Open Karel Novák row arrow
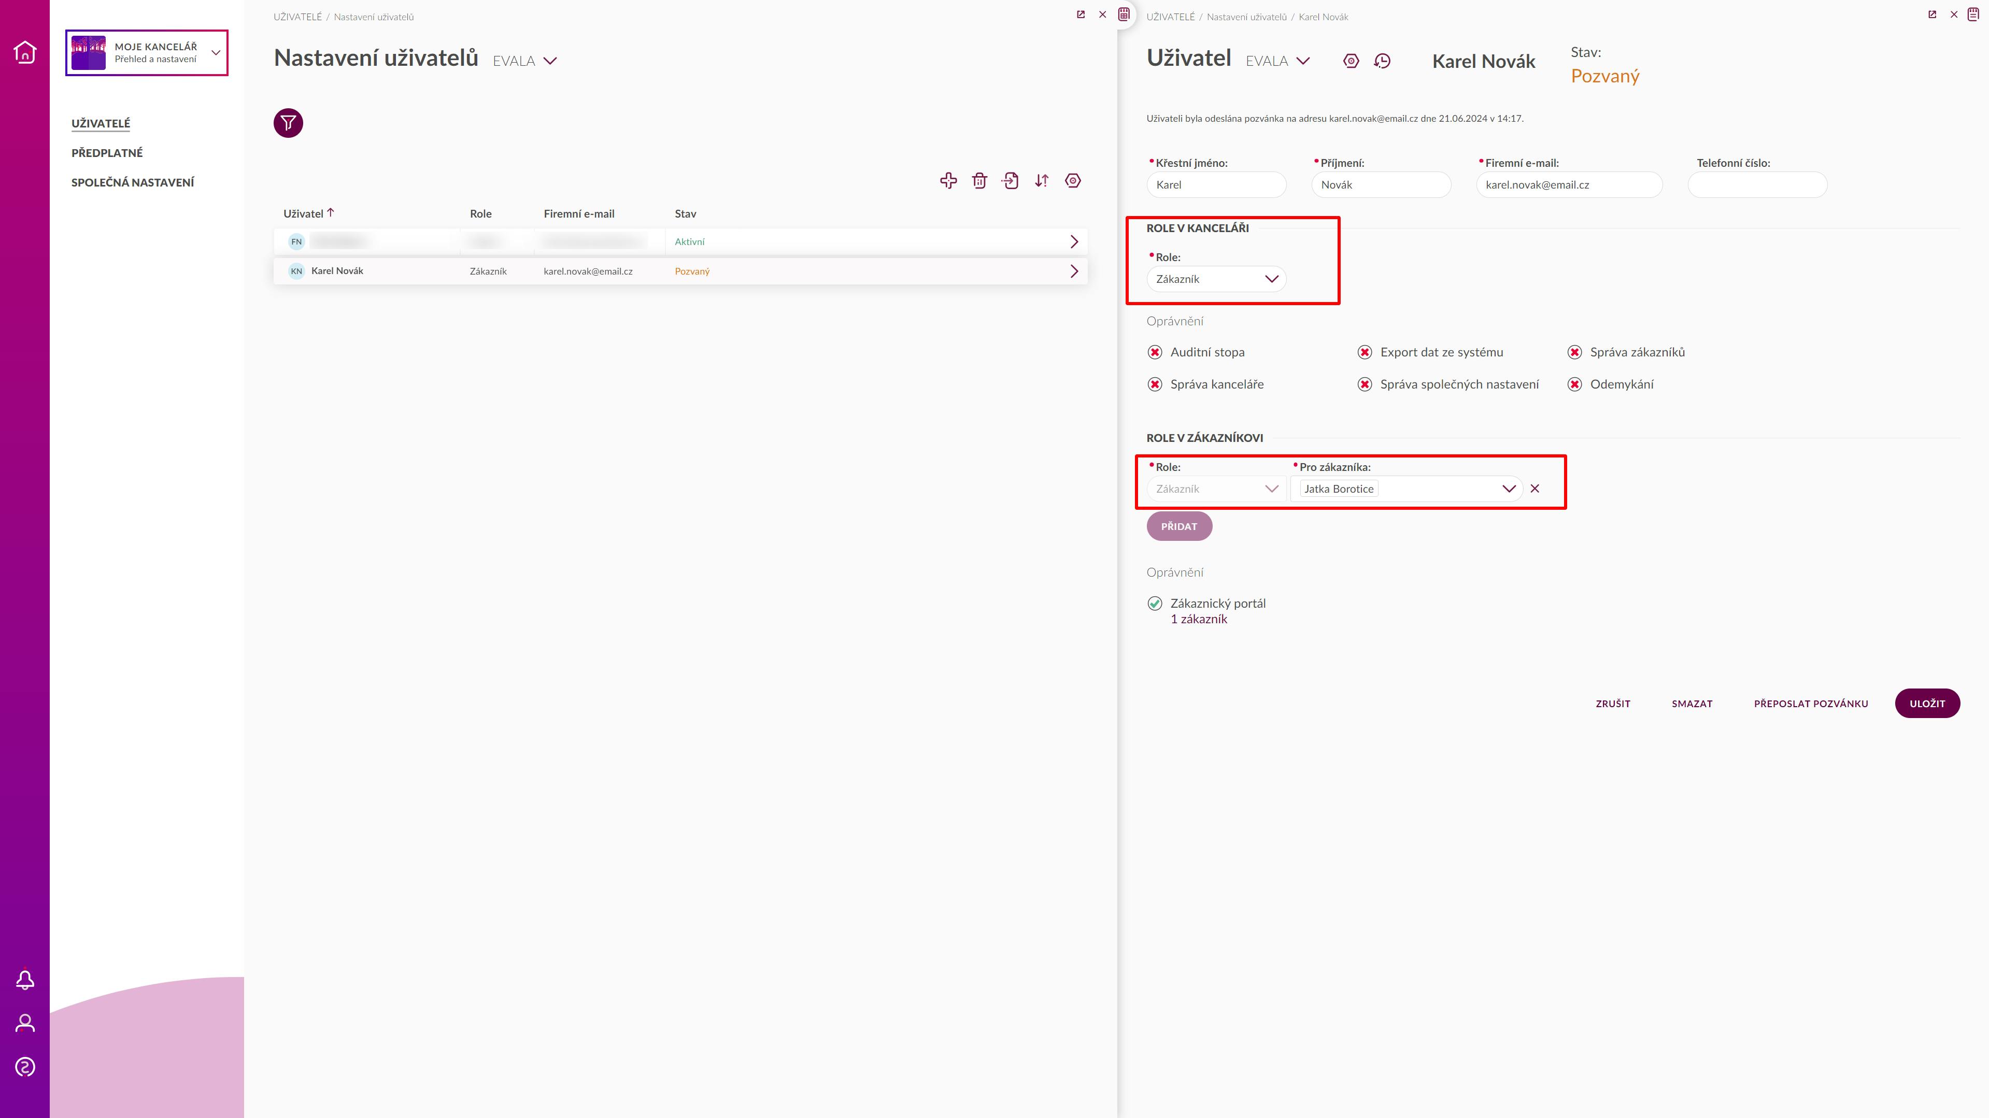This screenshot has width=1989, height=1118. pyautogui.click(x=1074, y=271)
